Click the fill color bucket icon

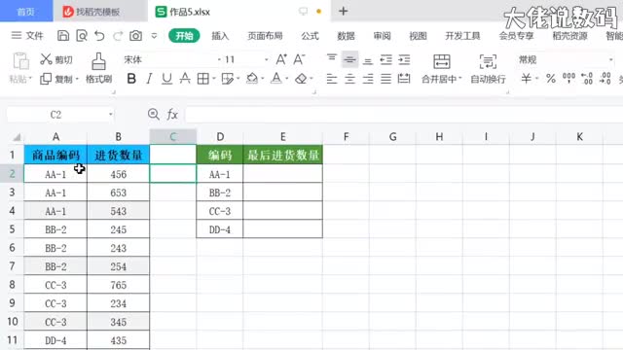click(251, 79)
